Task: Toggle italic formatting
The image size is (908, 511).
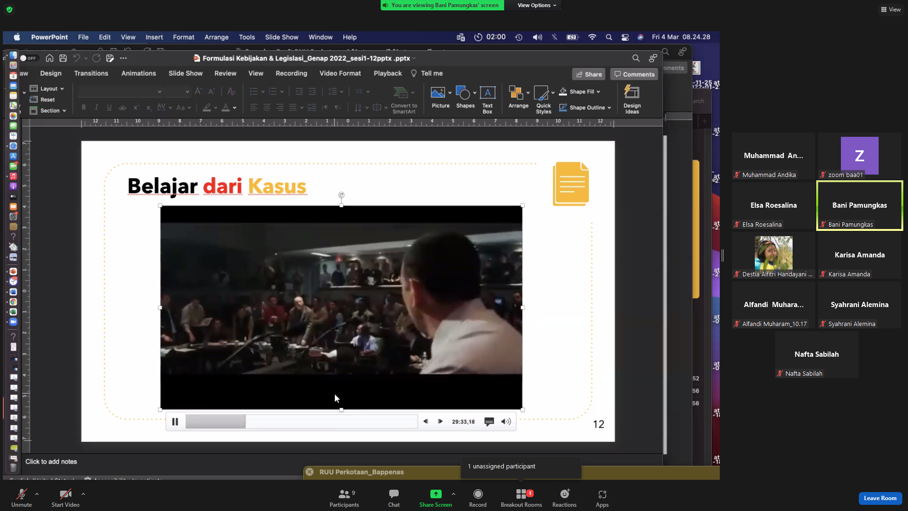Action: 96,107
